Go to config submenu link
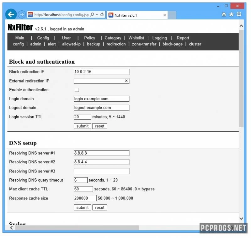This screenshot has width=251, height=238. [x=18, y=44]
